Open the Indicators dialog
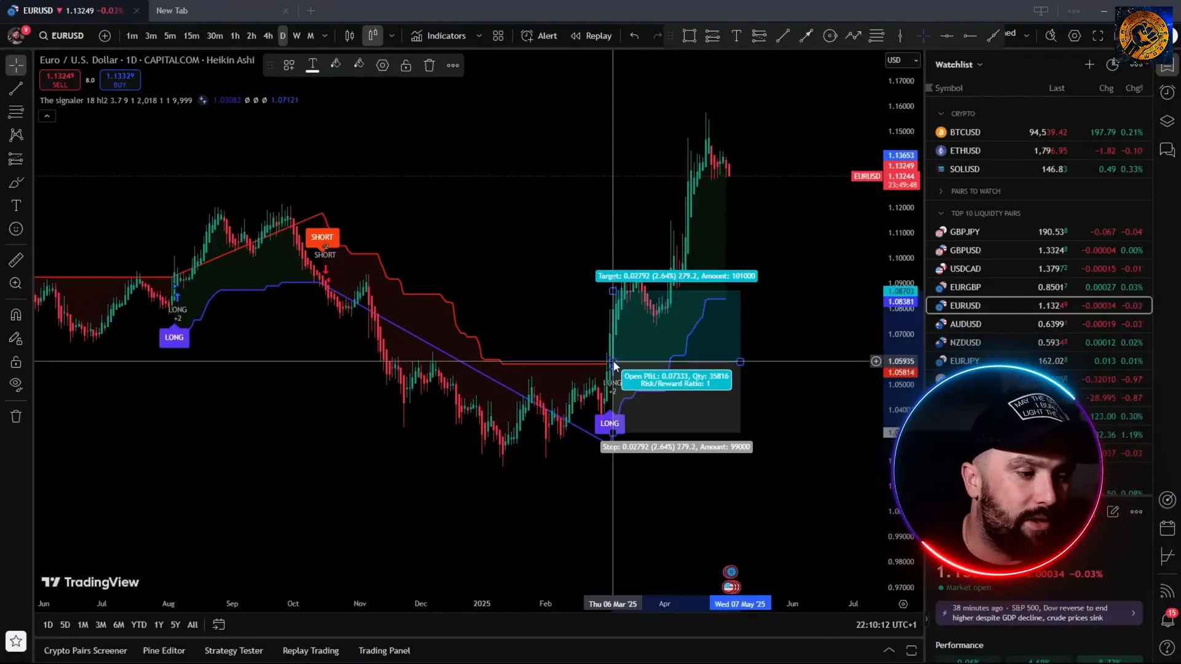 click(439, 36)
